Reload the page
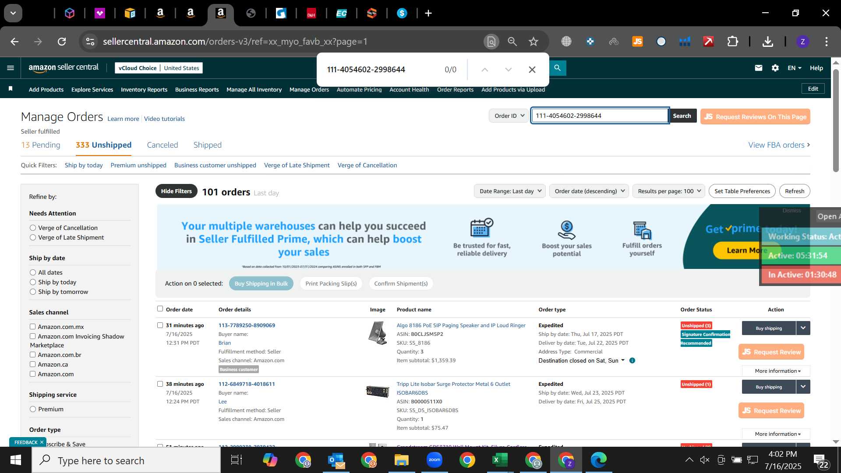 [x=62, y=42]
